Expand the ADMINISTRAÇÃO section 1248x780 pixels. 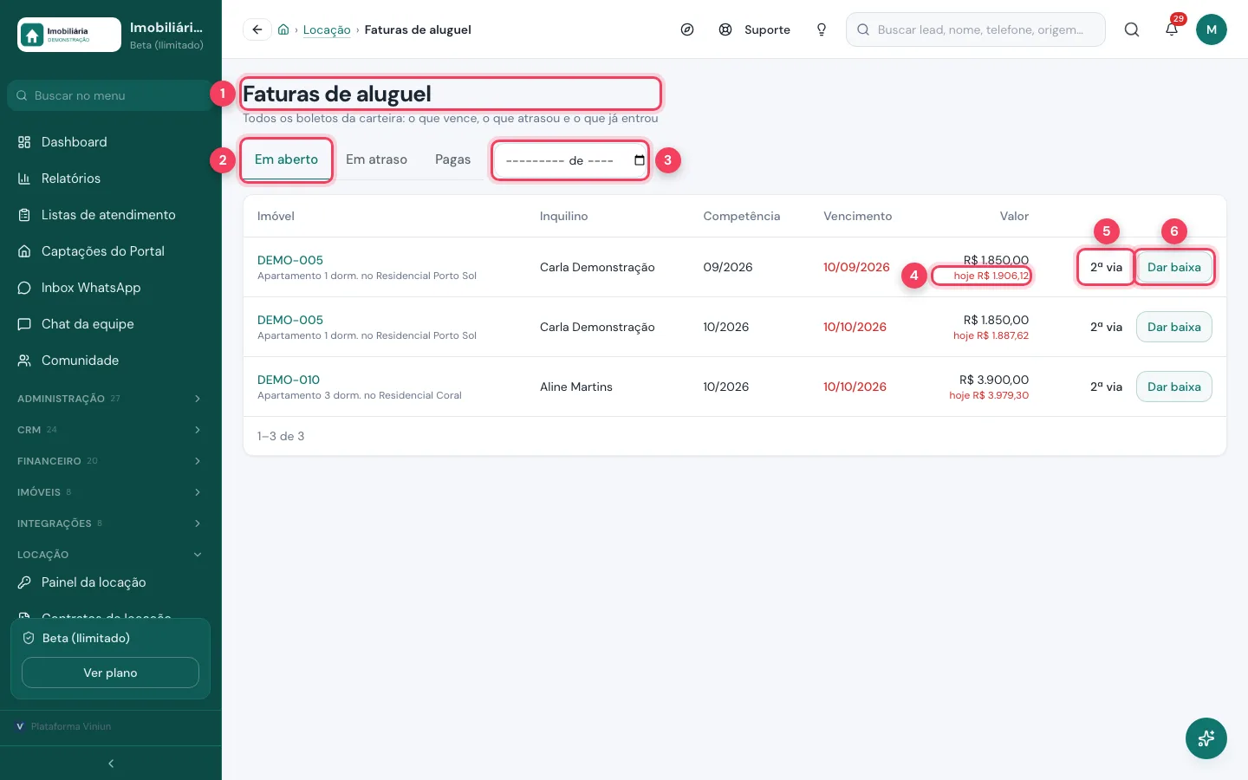pos(111,399)
